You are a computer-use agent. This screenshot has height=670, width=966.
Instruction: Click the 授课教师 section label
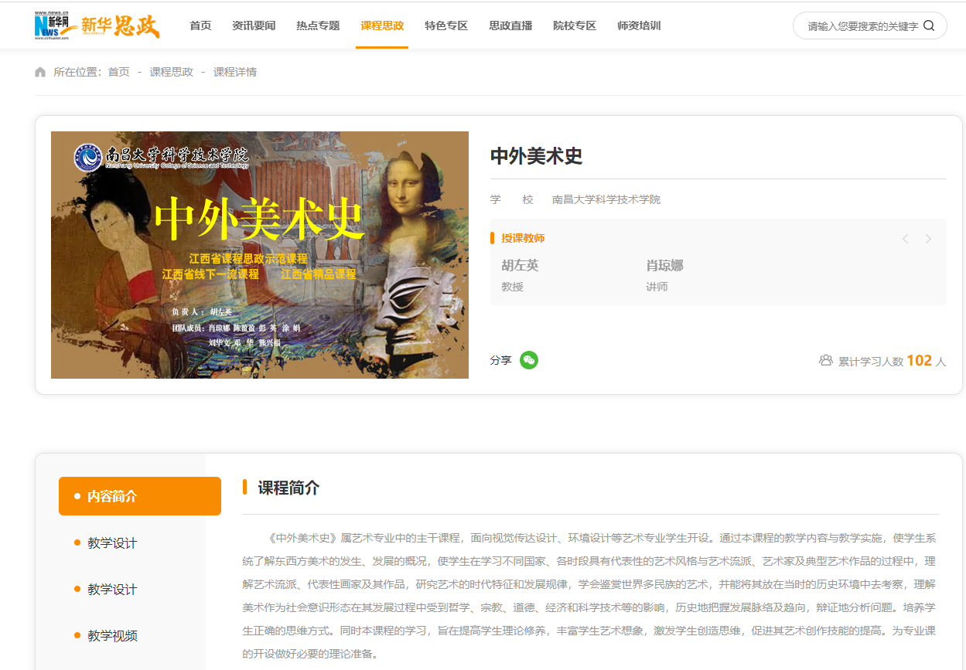tap(523, 238)
